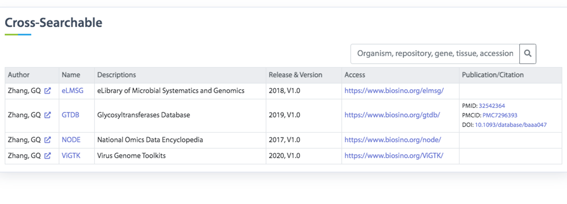Open DOI 10.1093/database/baaa047 link

pos(511,125)
